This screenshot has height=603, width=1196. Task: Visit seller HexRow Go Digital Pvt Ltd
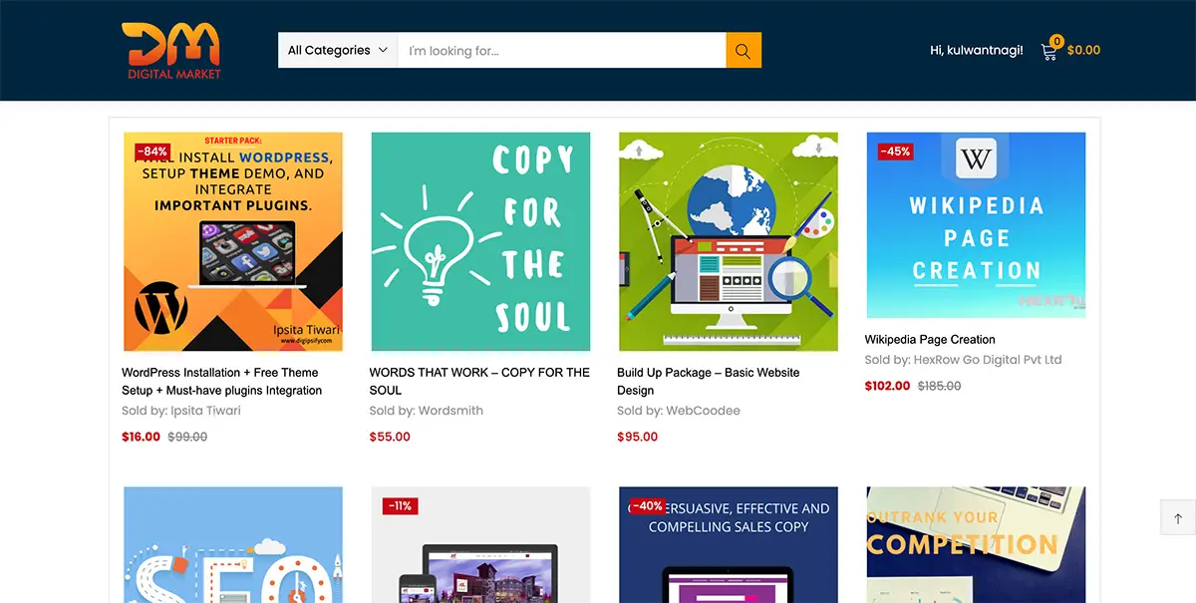pos(988,360)
